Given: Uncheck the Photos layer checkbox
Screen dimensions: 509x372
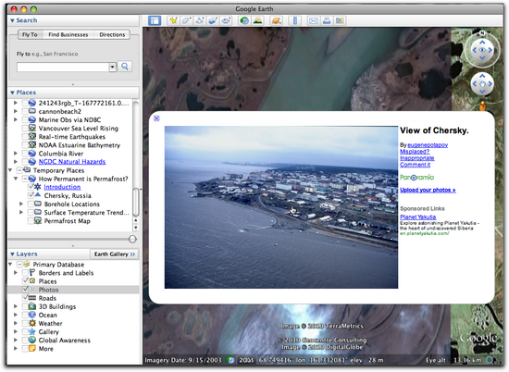Looking at the screenshot, I should (x=25, y=290).
